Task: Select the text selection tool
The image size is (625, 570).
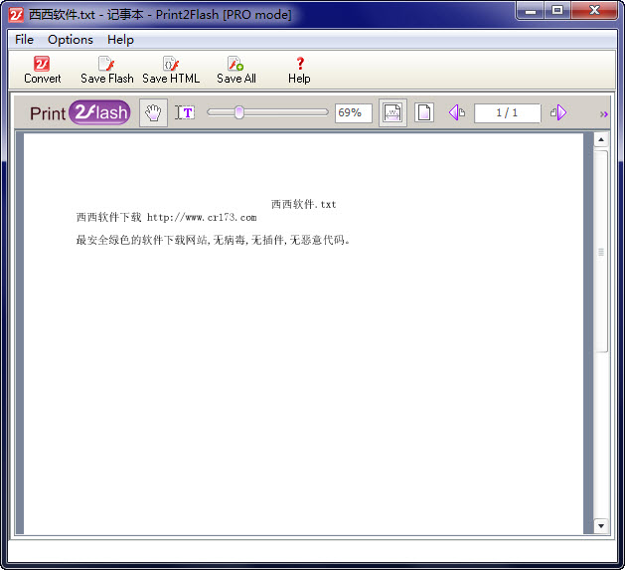Action: pos(185,113)
